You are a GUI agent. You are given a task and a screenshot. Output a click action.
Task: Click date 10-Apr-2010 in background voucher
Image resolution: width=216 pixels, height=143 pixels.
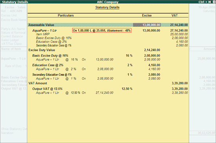tap(207, 7)
